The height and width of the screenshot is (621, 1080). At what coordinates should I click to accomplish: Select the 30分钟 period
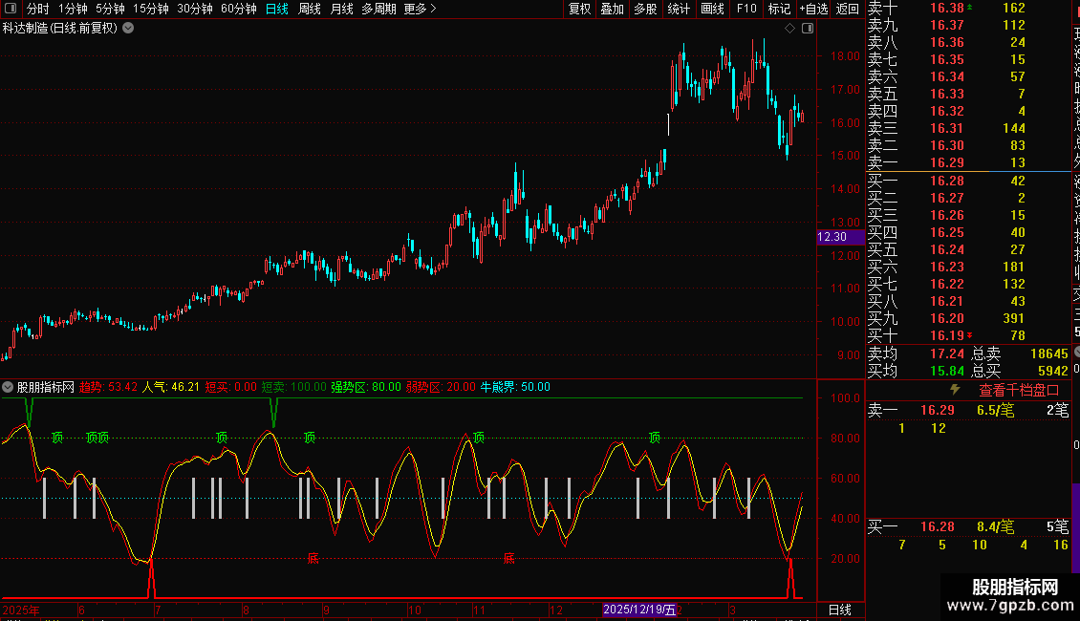195,9
